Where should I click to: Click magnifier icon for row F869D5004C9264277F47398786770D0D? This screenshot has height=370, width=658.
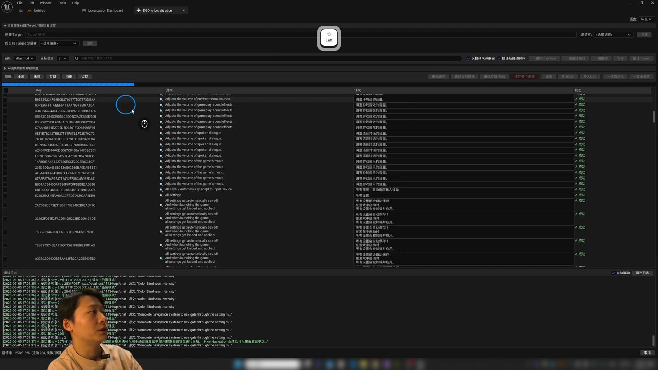[x=161, y=156]
